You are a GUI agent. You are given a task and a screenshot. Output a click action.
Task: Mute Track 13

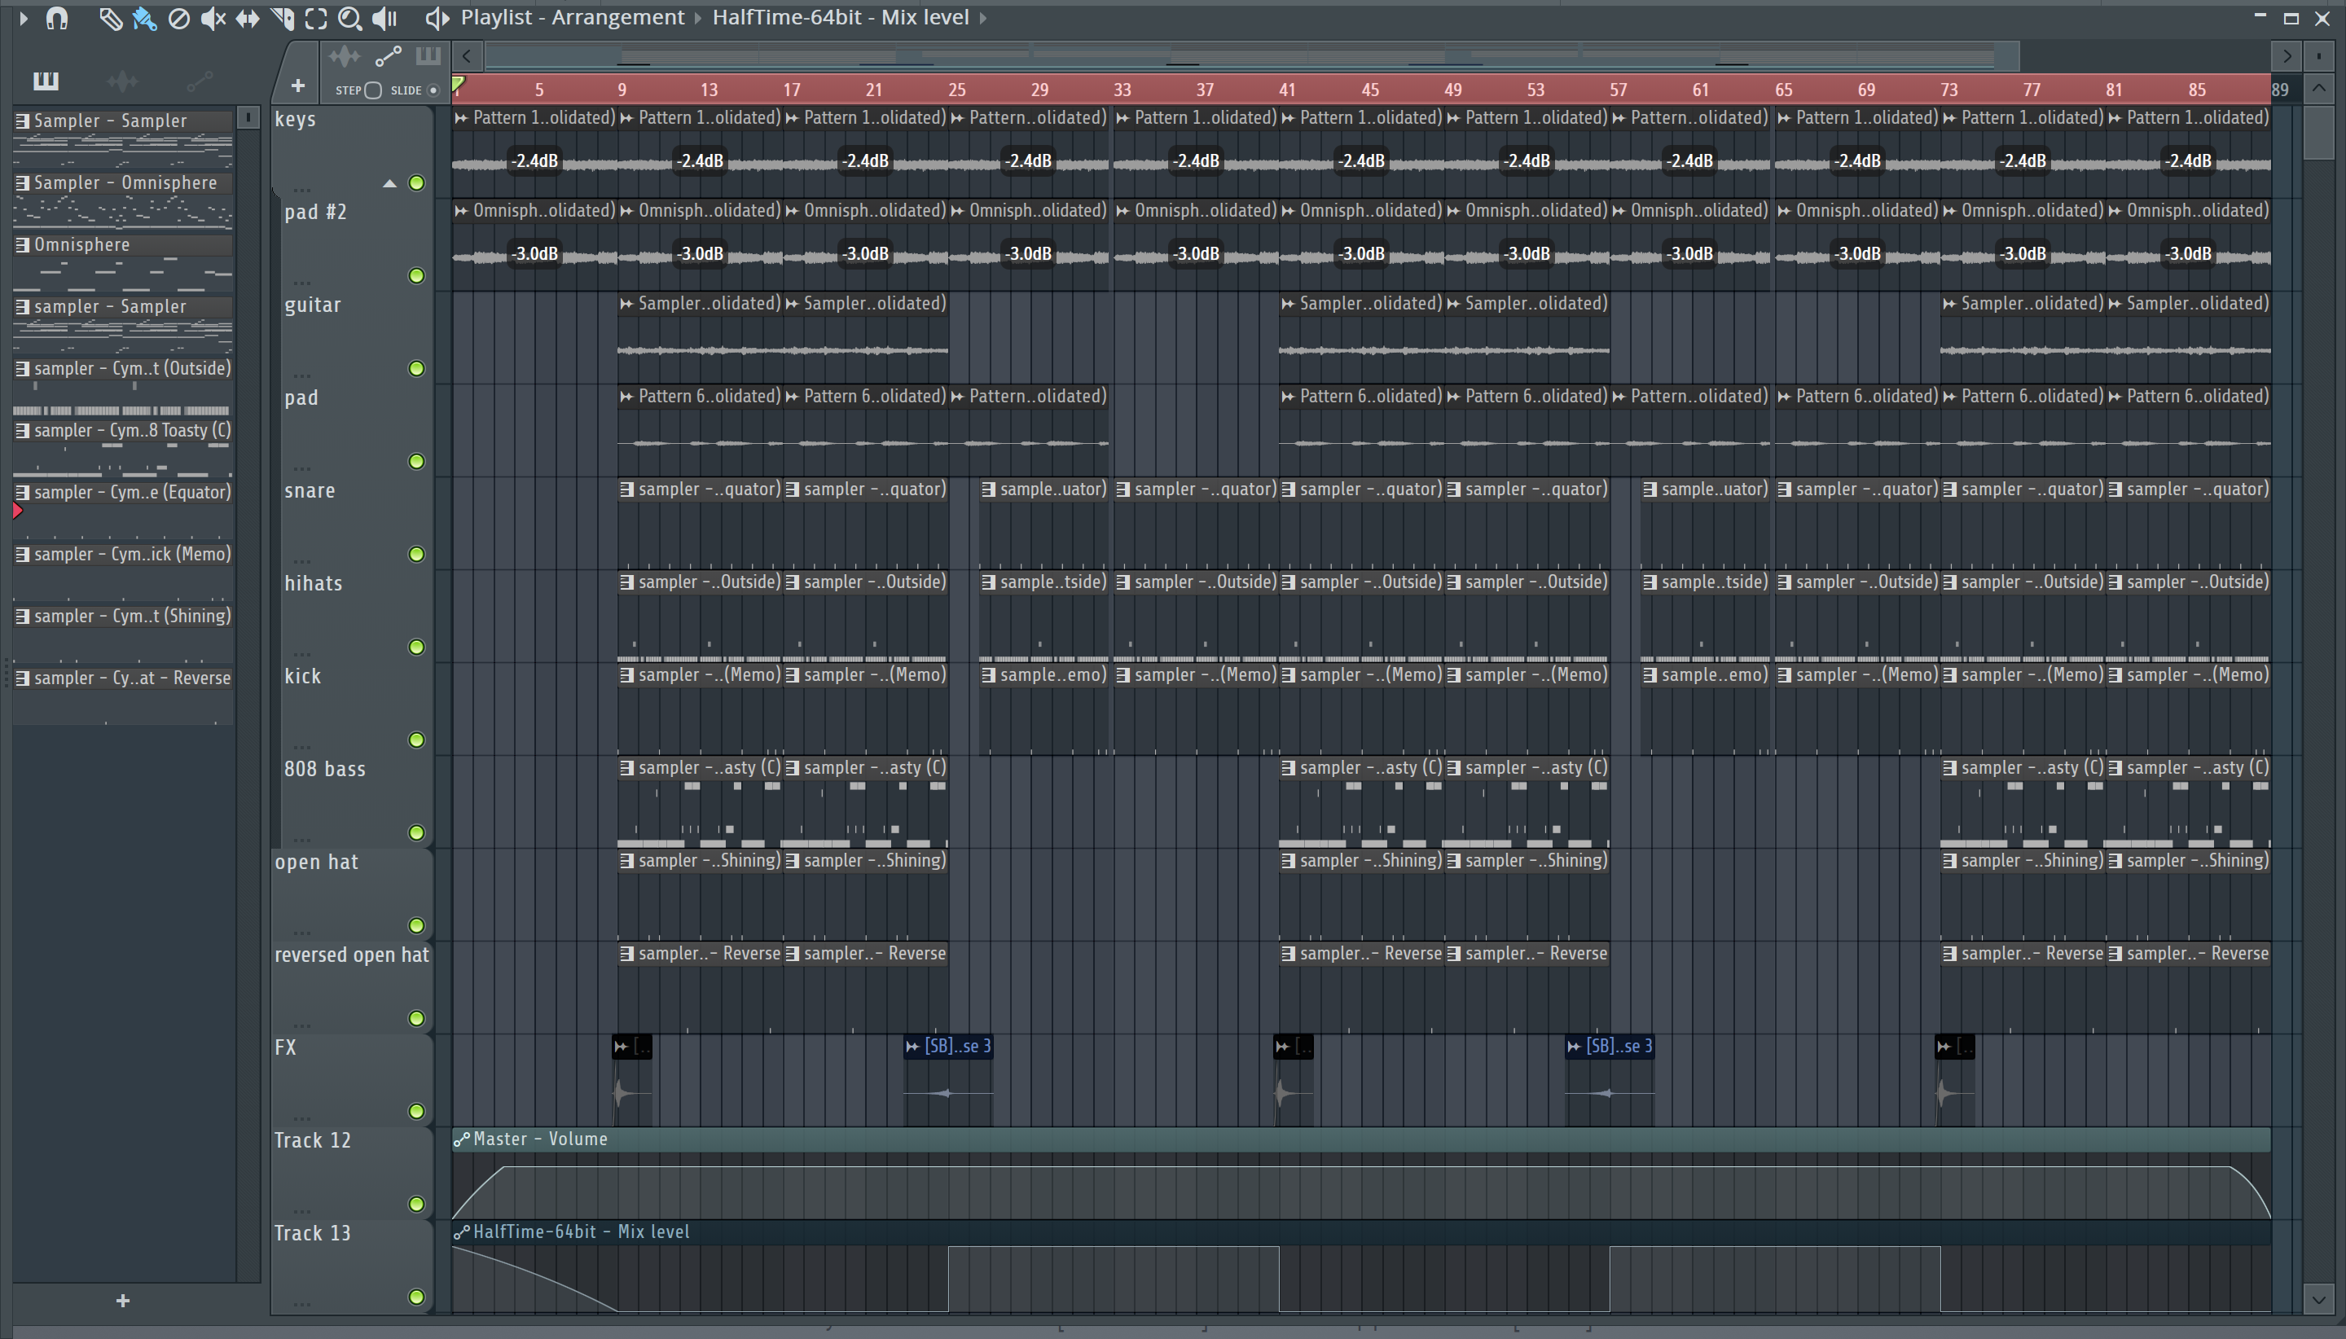pos(416,1297)
